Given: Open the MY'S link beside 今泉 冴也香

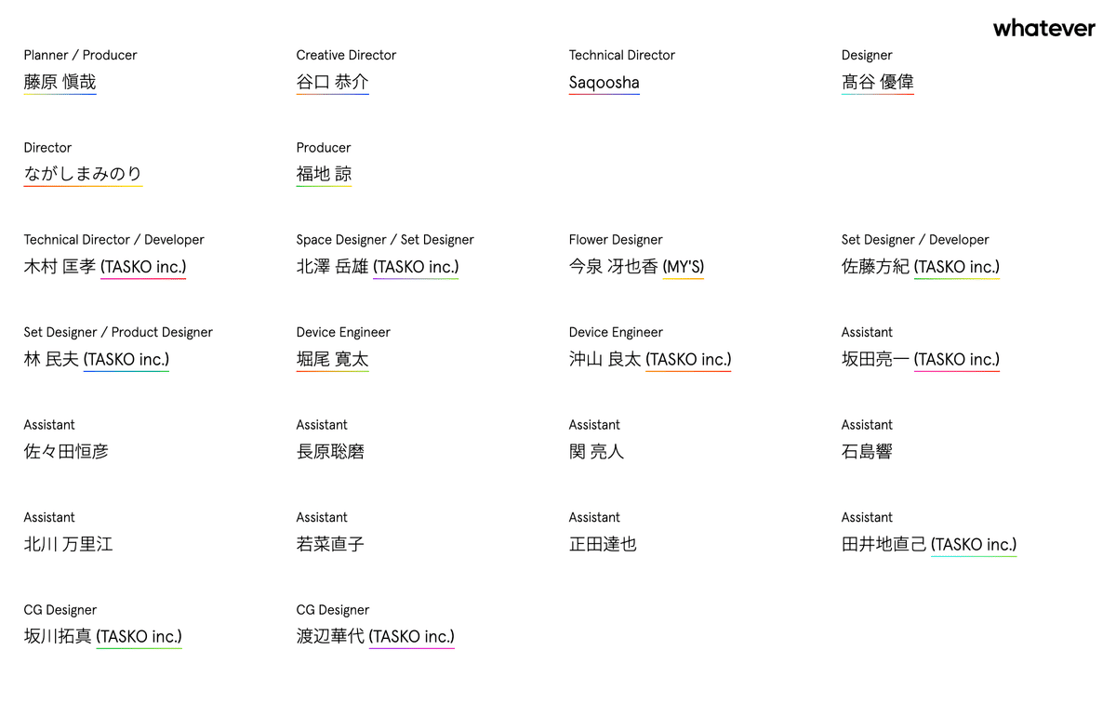Looking at the screenshot, I should [683, 267].
